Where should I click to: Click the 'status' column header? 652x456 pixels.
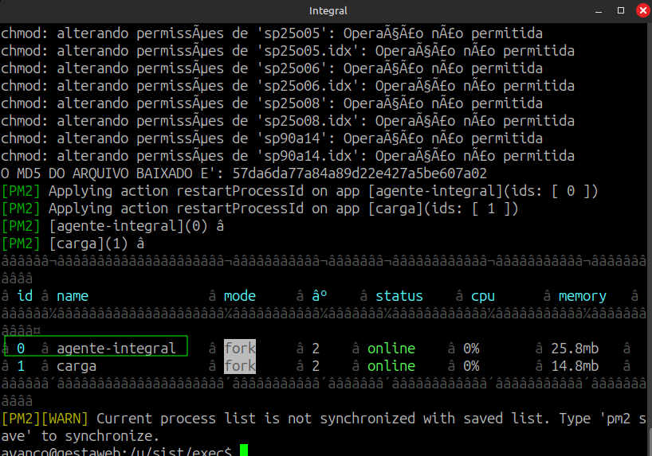[399, 296]
